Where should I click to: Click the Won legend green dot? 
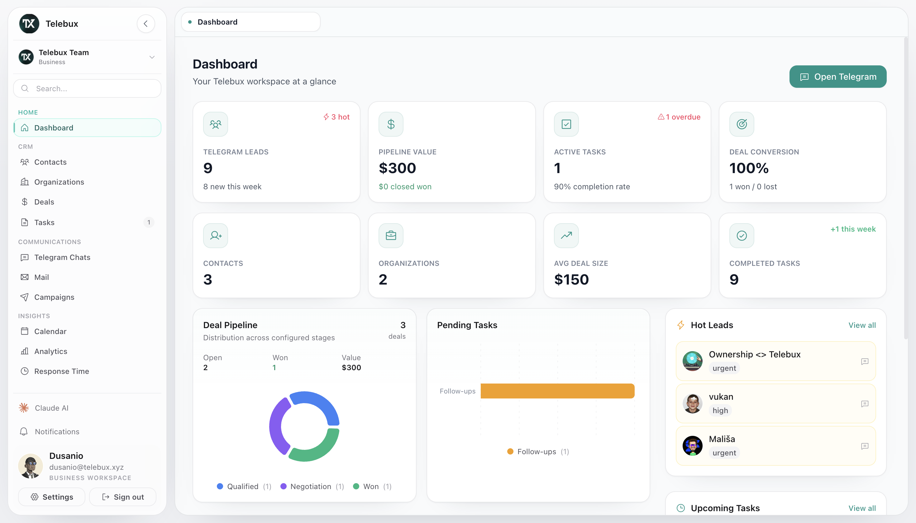[356, 486]
